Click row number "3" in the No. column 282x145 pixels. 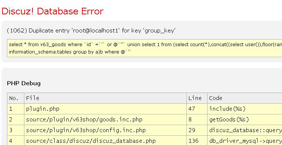[16, 130]
